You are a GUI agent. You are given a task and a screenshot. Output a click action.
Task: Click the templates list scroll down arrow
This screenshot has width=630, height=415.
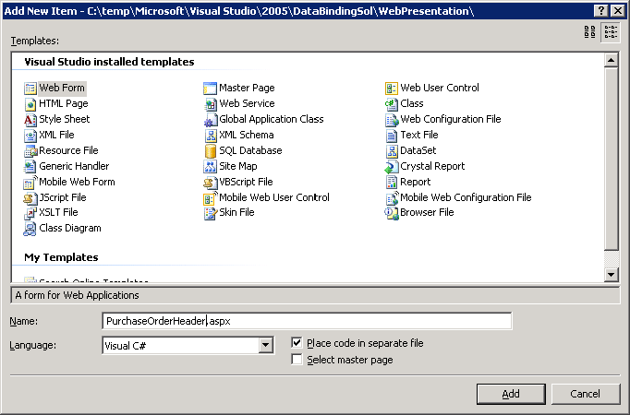pyautogui.click(x=611, y=275)
